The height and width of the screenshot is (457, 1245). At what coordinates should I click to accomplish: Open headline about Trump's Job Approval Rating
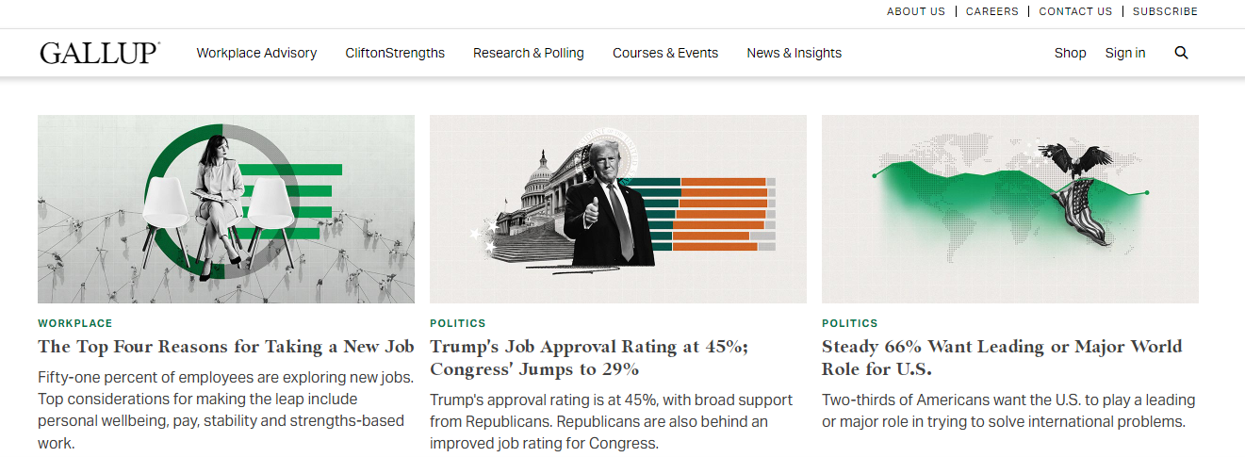pyautogui.click(x=589, y=358)
